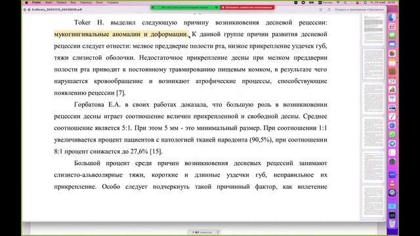
Task: Open the Photos app in dock
Action: (x=392, y=54)
